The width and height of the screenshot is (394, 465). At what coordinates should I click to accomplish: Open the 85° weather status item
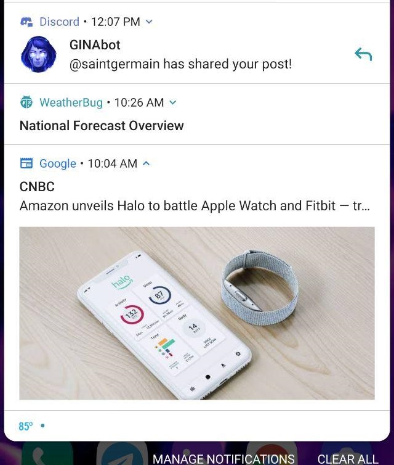coord(26,426)
